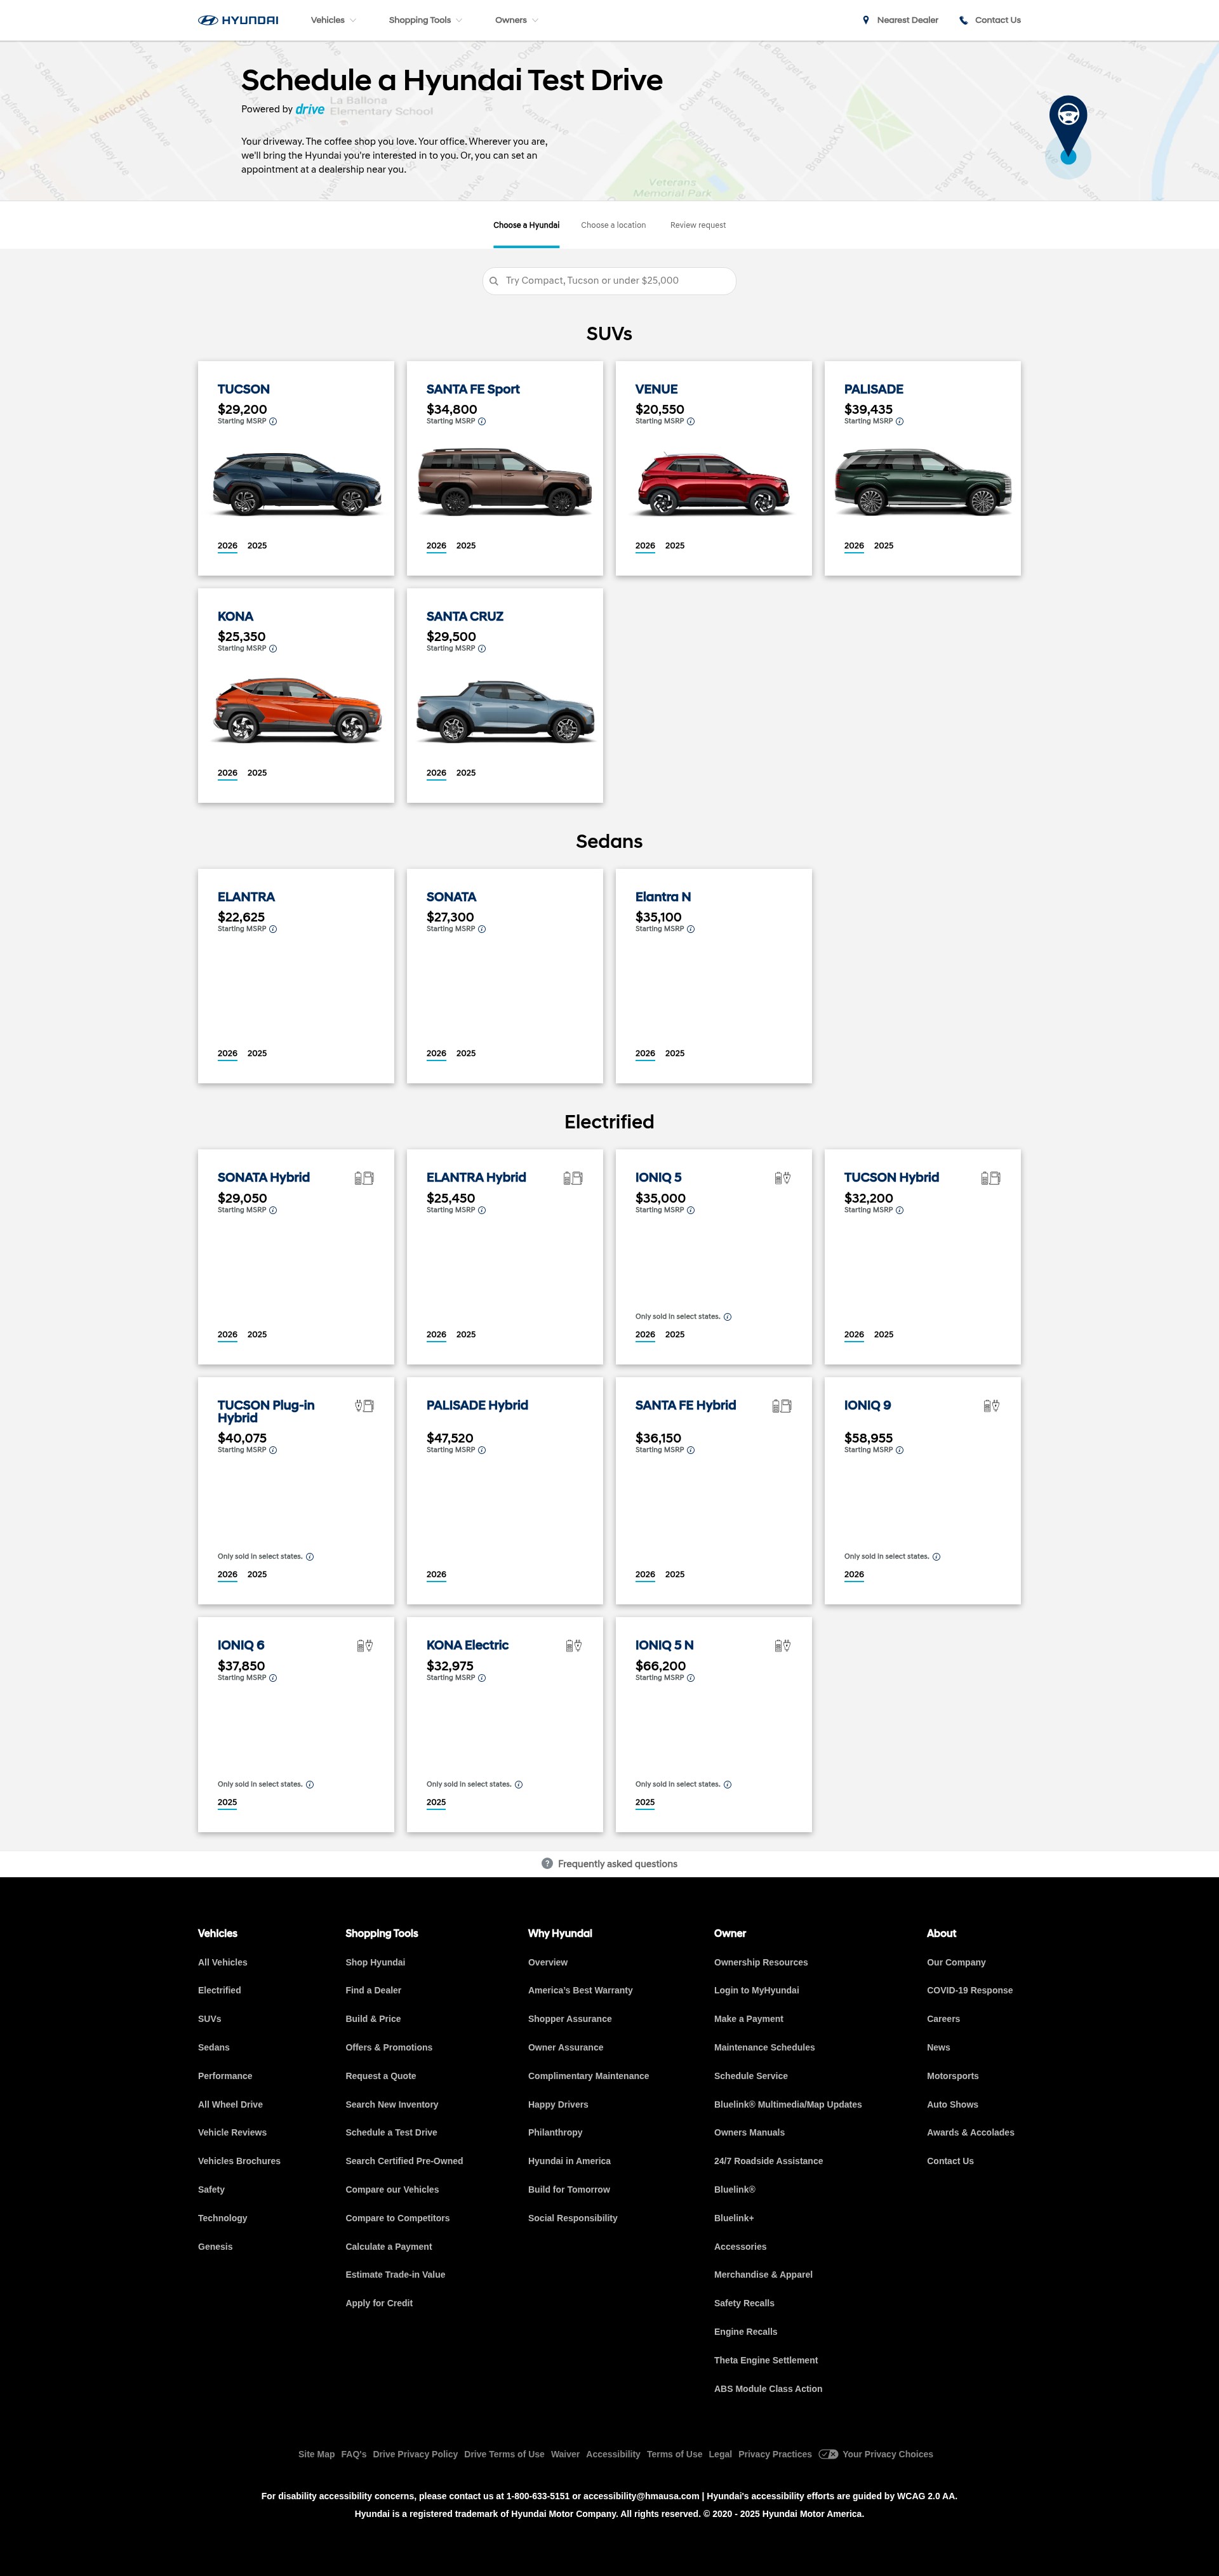Click TUCSON Starting MSRP info icon
The width and height of the screenshot is (1219, 2576).
pos(273,422)
